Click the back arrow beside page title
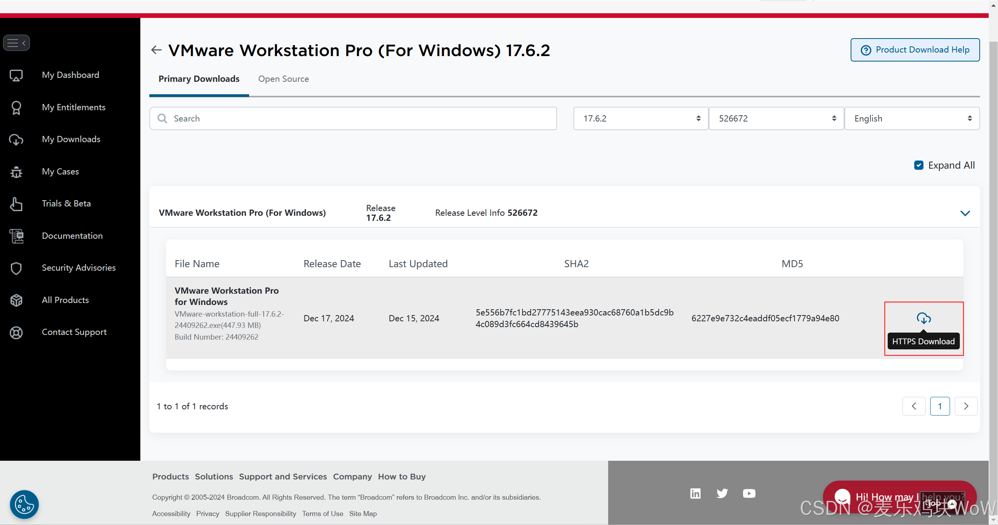The width and height of the screenshot is (998, 525). [156, 50]
